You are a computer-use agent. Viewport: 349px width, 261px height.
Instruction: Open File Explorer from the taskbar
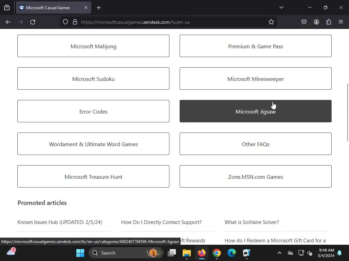tap(187, 253)
